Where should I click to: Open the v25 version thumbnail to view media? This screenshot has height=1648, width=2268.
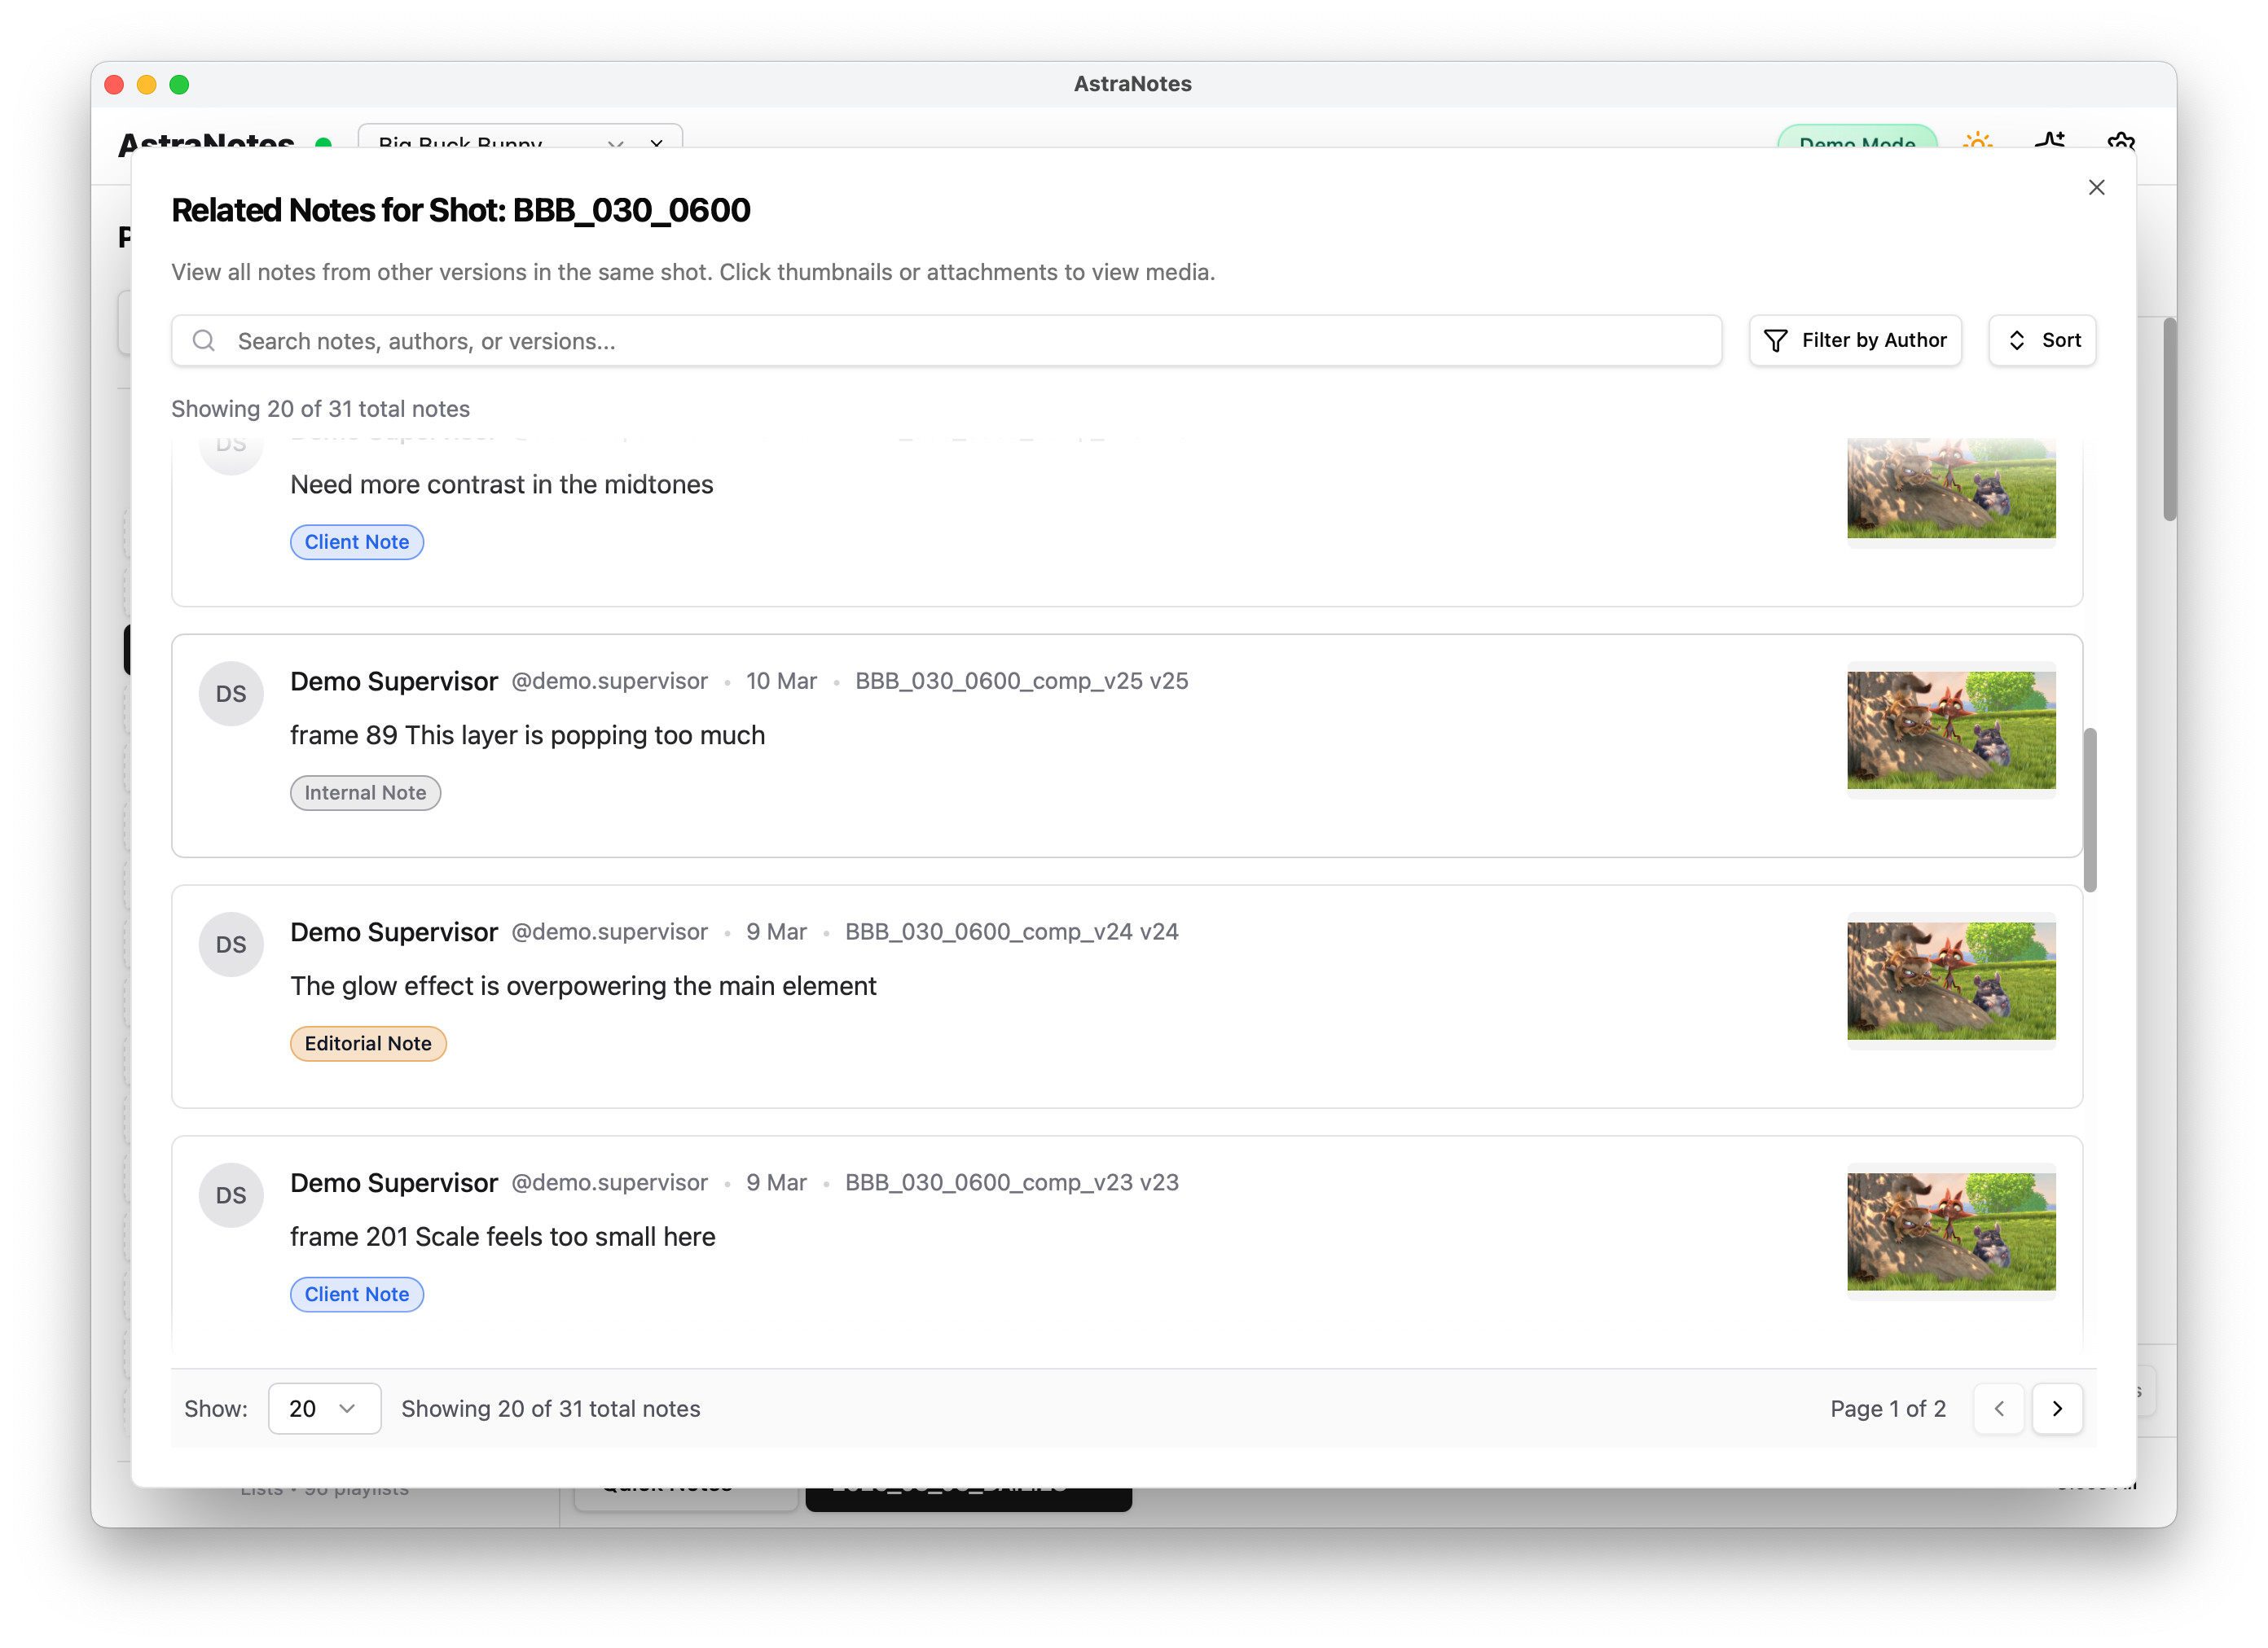[1950, 730]
